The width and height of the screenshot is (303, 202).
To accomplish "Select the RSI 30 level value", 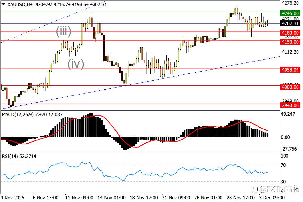I will point(283,182).
